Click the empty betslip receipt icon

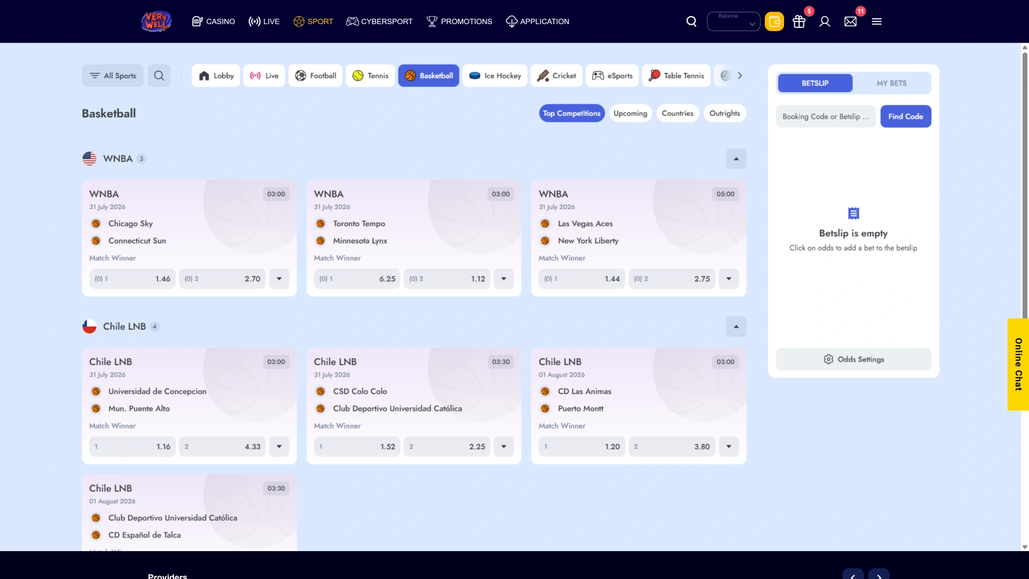click(x=854, y=213)
